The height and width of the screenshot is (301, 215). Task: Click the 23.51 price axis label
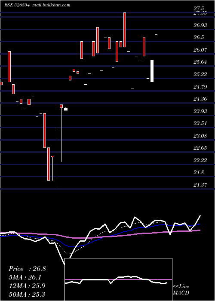point(200,123)
